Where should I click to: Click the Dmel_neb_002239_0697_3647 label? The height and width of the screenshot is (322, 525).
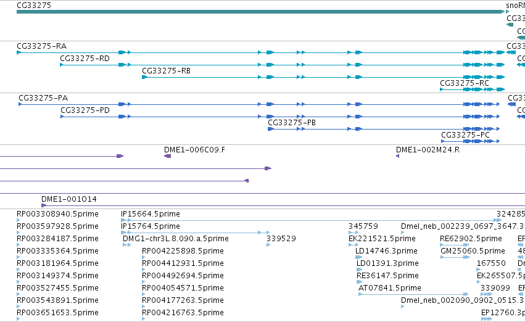(463, 226)
